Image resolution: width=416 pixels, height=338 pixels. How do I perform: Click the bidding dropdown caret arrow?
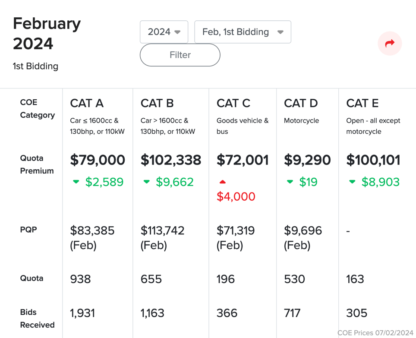(x=280, y=32)
